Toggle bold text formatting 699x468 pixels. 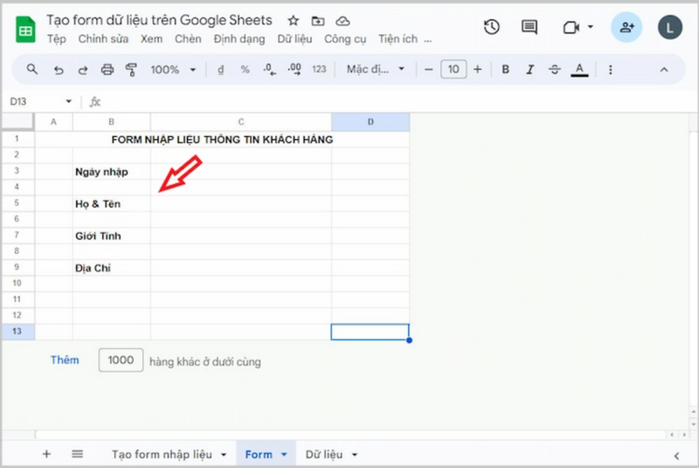tap(505, 70)
